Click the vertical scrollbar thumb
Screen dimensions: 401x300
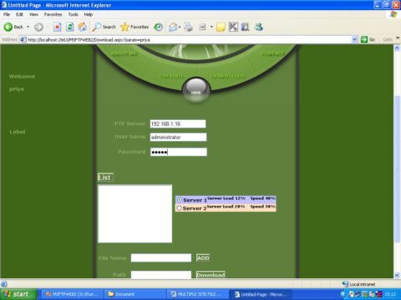397,169
